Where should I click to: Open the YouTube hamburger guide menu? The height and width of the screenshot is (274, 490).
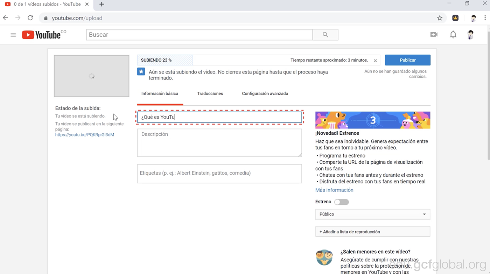click(13, 35)
